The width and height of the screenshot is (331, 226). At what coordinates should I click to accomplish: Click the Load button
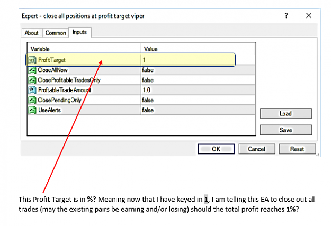tap(286, 113)
